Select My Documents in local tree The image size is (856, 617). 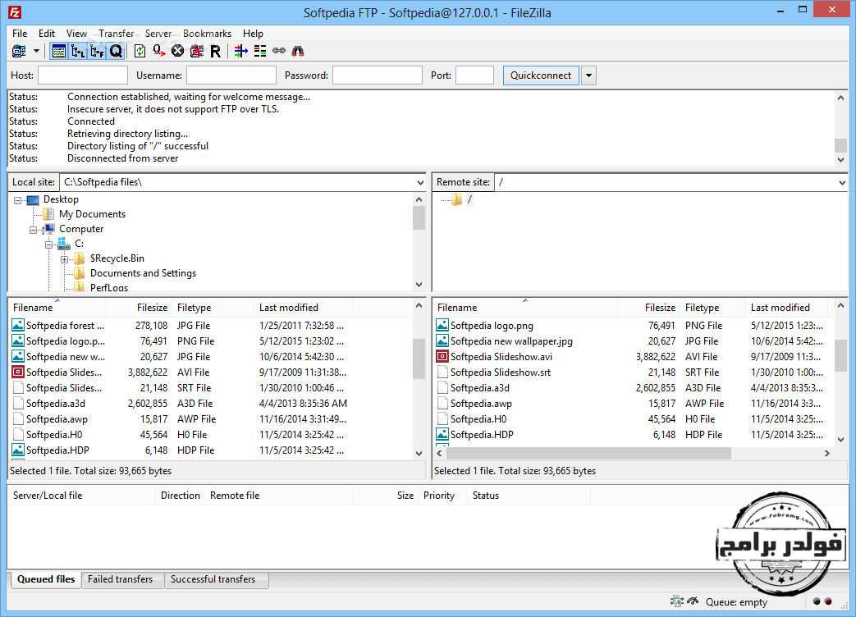tap(92, 214)
